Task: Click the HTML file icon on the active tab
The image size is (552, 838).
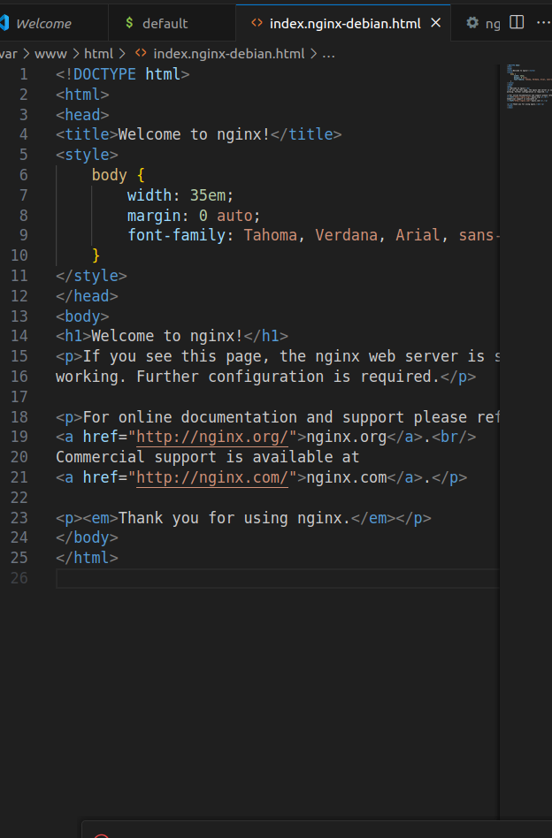Action: pos(257,23)
